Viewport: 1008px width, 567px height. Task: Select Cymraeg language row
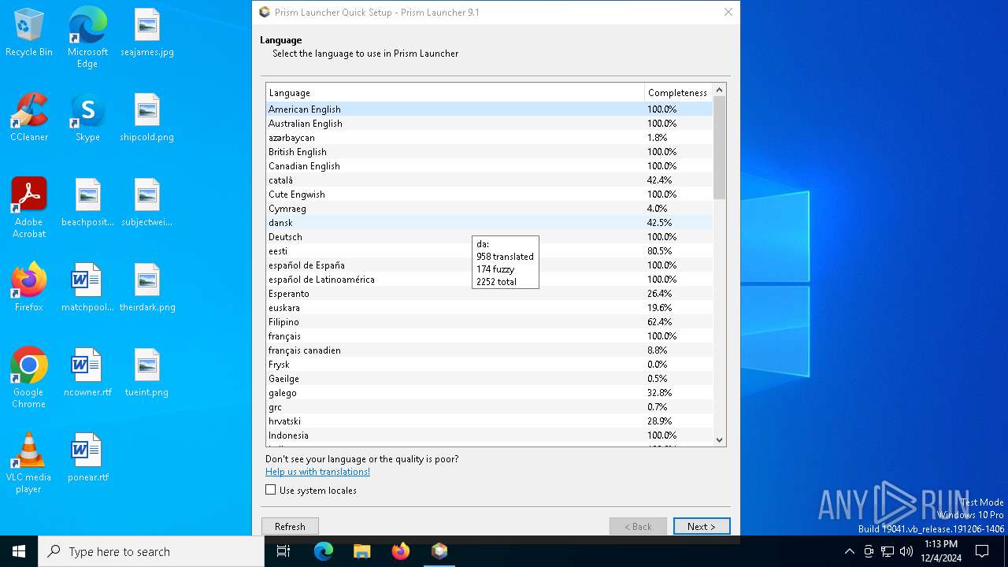pos(489,209)
